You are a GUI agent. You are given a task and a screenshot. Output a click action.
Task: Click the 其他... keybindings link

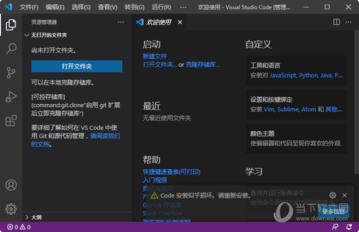(334, 109)
